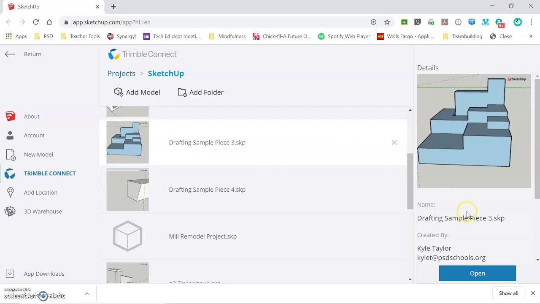This screenshot has height=304, width=540.
Task: Open the Synergy! bookmark
Action: pyautogui.click(x=121, y=36)
